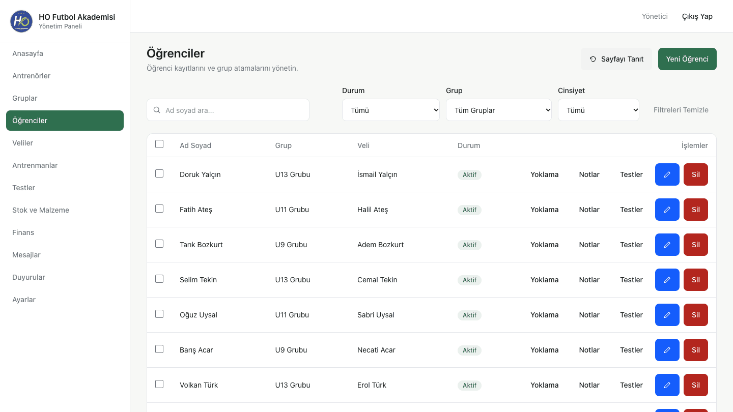Click the Sayfayı Tanıt button

click(616, 59)
